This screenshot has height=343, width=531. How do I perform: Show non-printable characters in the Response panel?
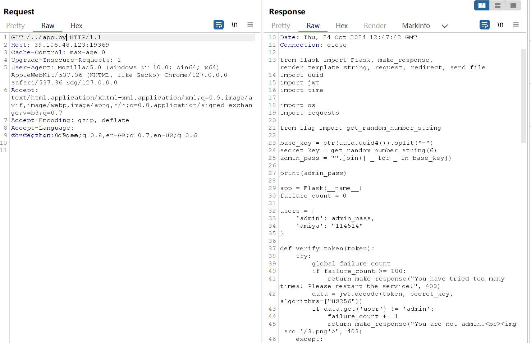point(500,25)
